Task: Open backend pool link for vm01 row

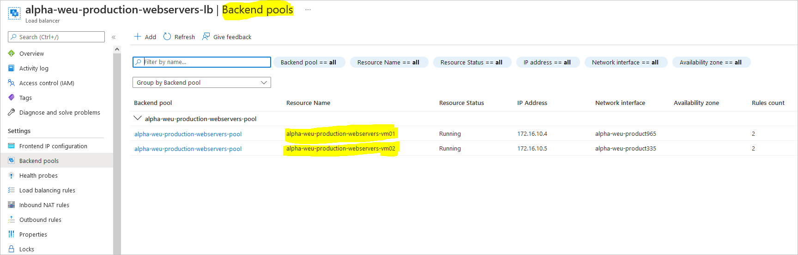Action: click(x=188, y=134)
